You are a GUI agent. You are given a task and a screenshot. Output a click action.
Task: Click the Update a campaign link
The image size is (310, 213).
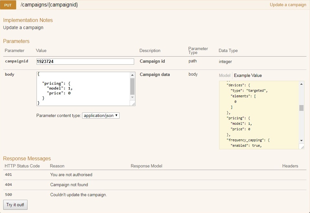tap(288, 5)
